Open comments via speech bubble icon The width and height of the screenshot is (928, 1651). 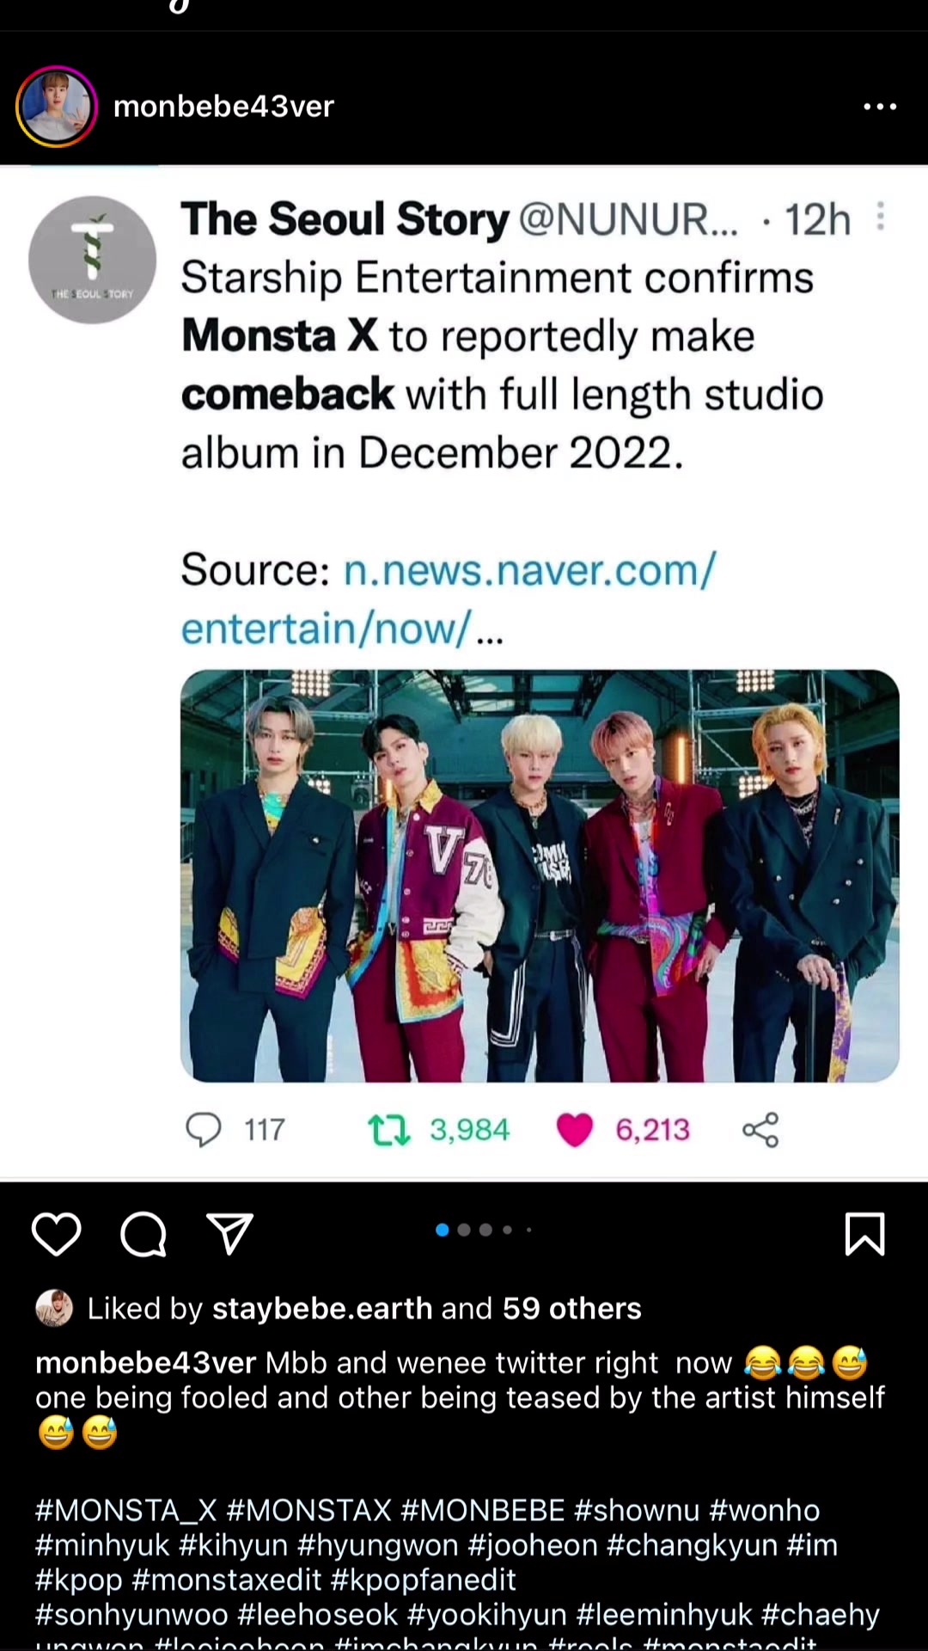tap(143, 1234)
